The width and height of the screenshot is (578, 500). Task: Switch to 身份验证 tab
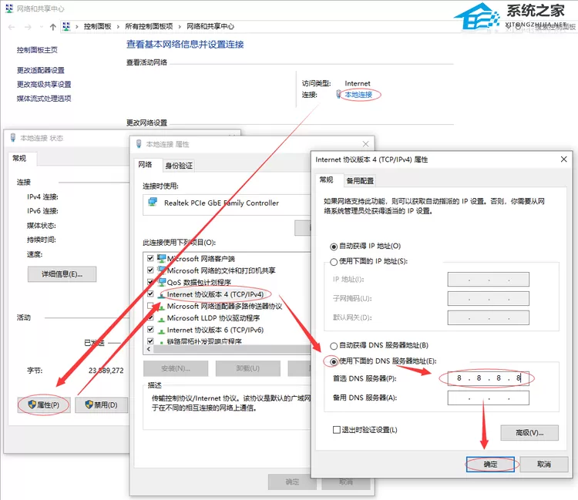tap(179, 166)
